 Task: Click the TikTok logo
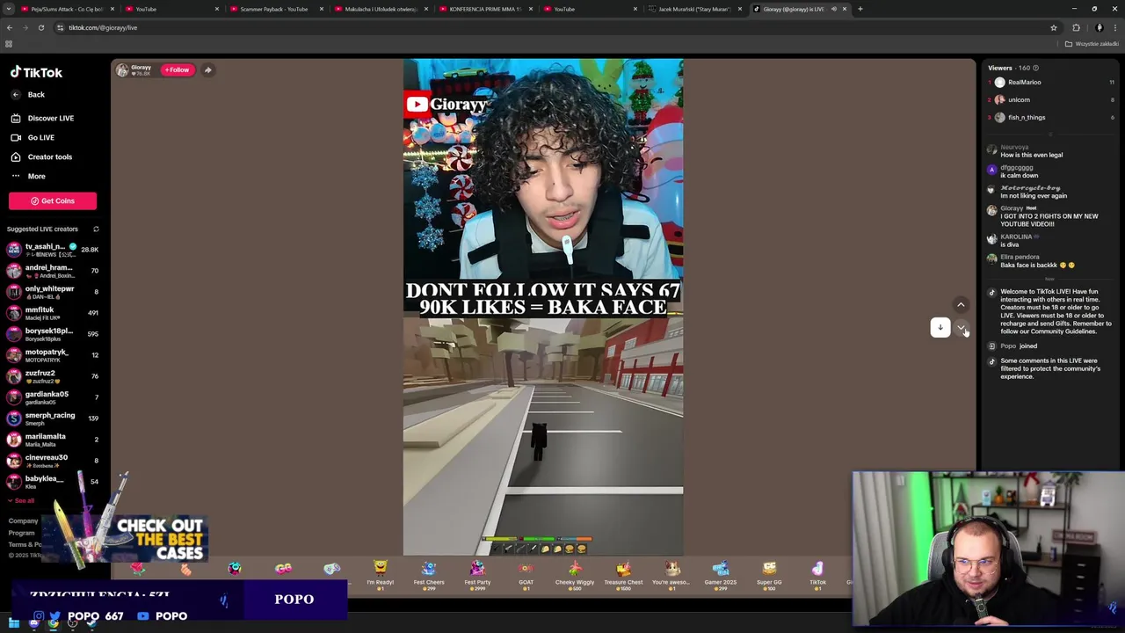[x=36, y=72]
